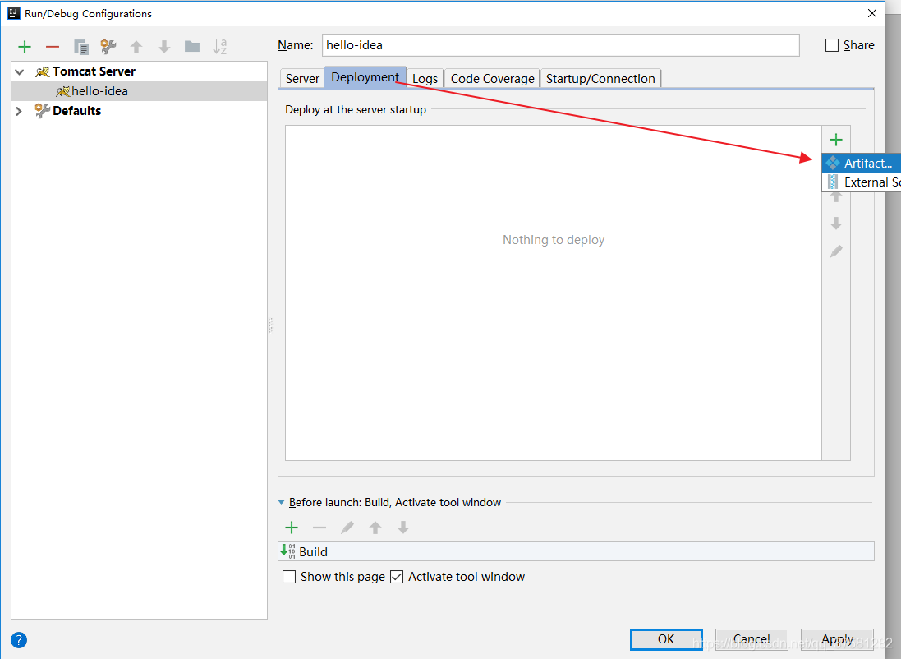Image resolution: width=901 pixels, height=659 pixels.
Task: Choose Artifact... from popup menu
Action: tap(862, 164)
